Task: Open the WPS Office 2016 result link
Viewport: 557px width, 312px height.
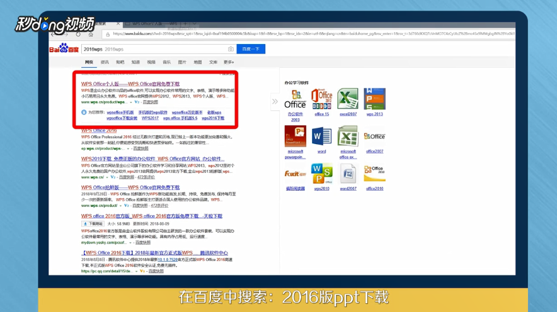Action: [x=99, y=130]
